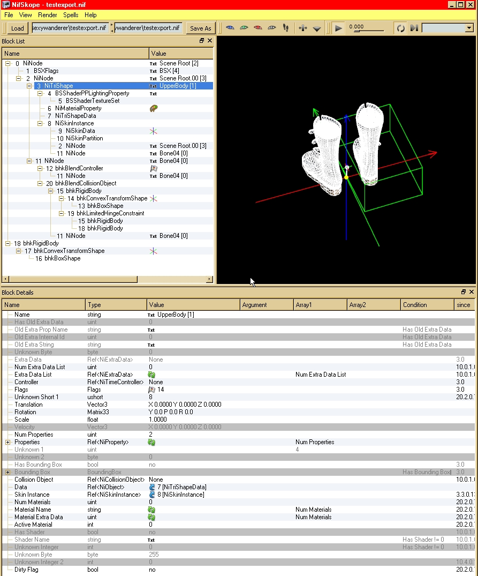Click the NiMaterialProperty color palette icon
Screen dimensions: 478x576
click(154, 108)
